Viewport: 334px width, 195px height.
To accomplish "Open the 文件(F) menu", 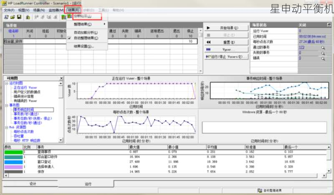I will coord(9,10).
